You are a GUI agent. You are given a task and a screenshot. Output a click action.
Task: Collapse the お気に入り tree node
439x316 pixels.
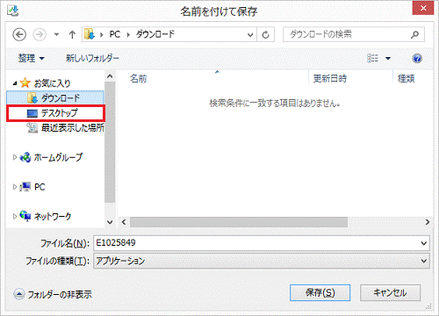coord(15,83)
